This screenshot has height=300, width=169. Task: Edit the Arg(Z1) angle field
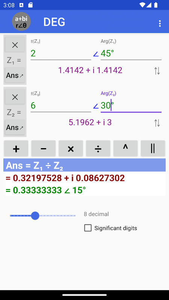(131, 54)
